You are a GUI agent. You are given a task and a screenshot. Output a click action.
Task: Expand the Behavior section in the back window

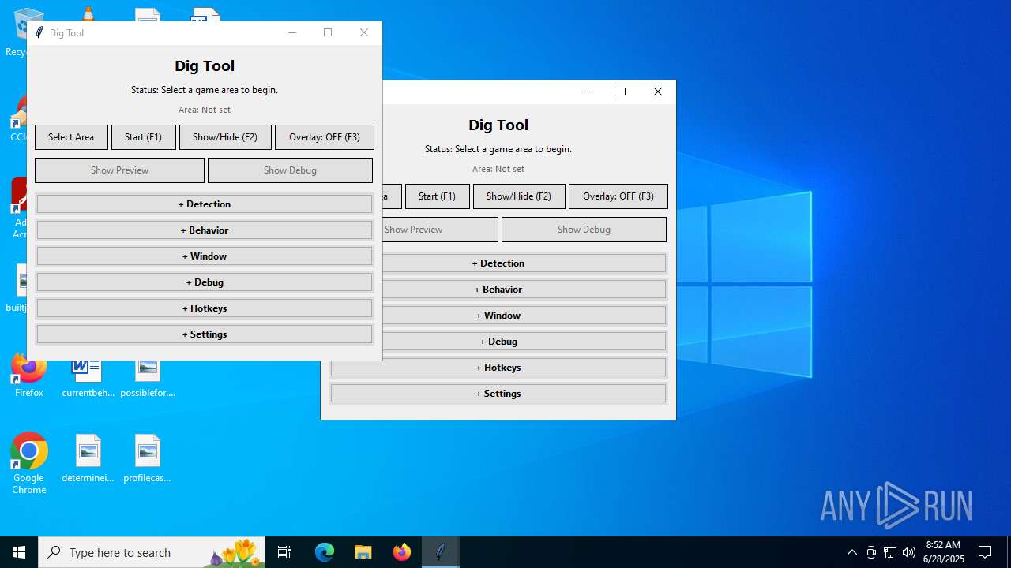[524, 290]
